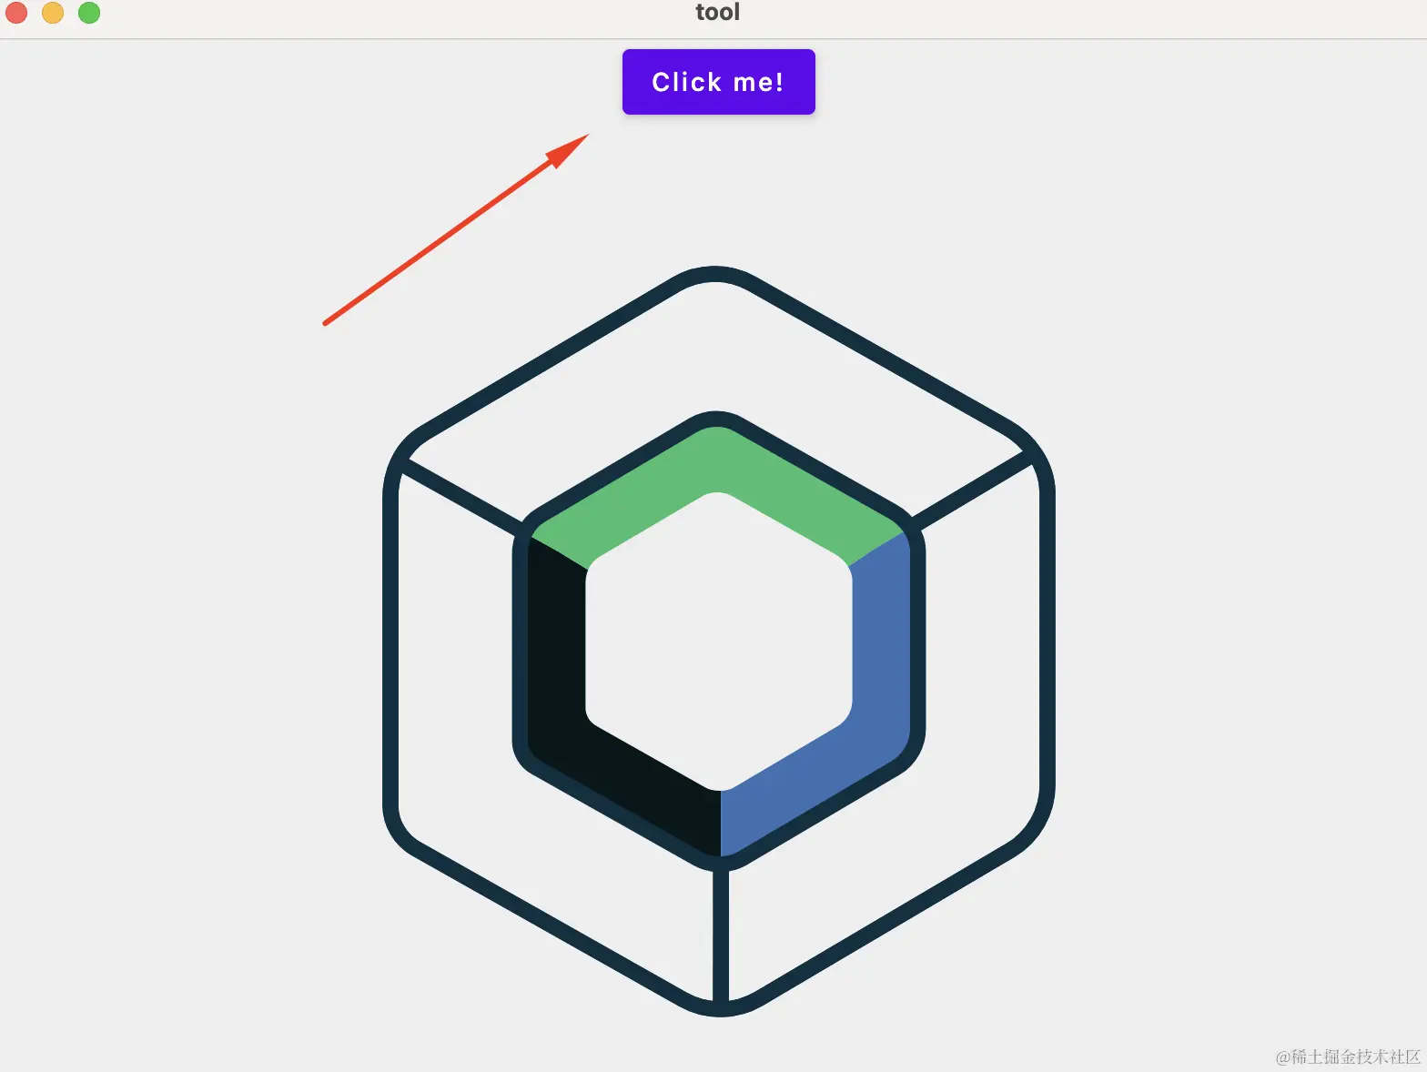Click the top rounded corner of outer hexagon
The image size is (1427, 1072).
coord(715,274)
